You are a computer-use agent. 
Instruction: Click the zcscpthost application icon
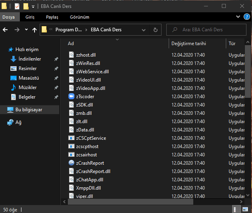point(71,146)
